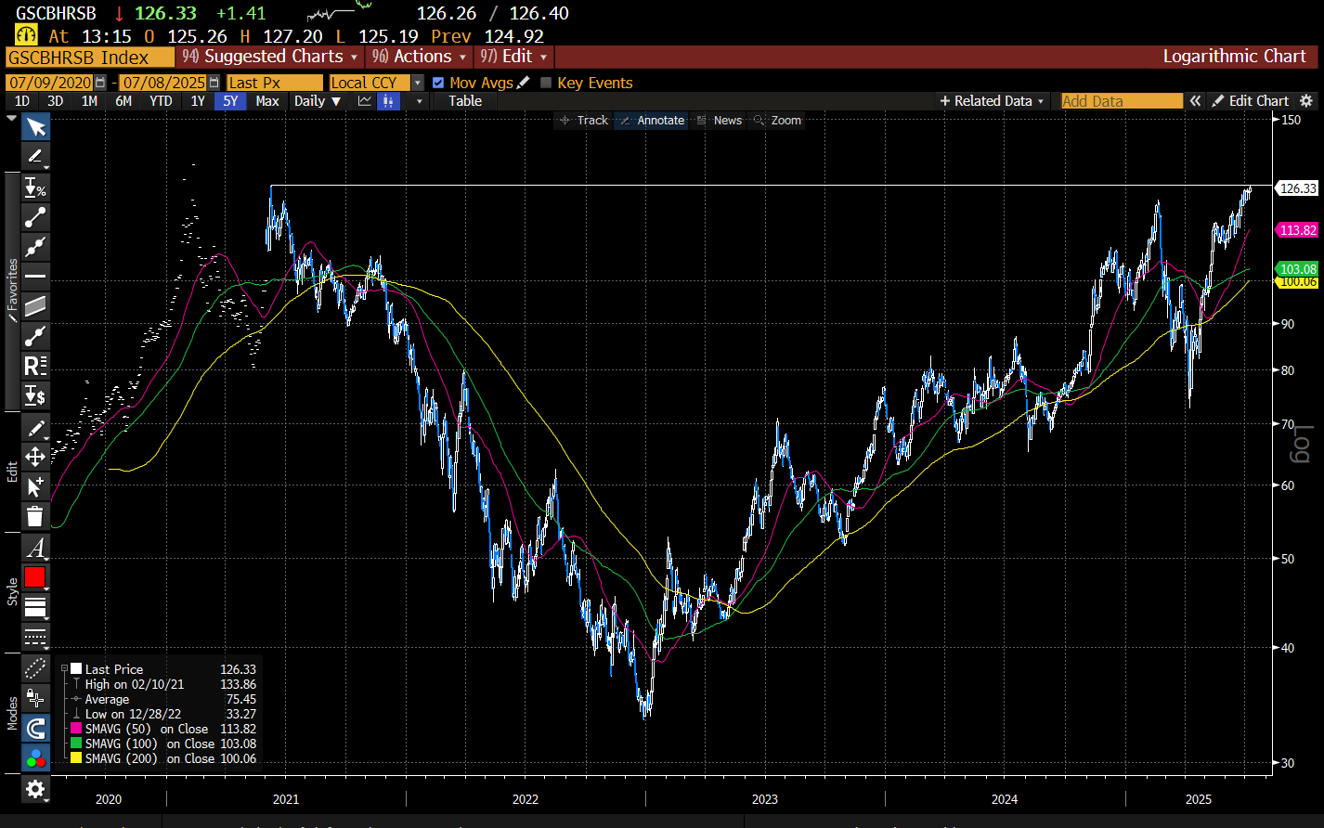
Task: Click the SMAVG (50) magenta legend swatch
Action: click(76, 730)
